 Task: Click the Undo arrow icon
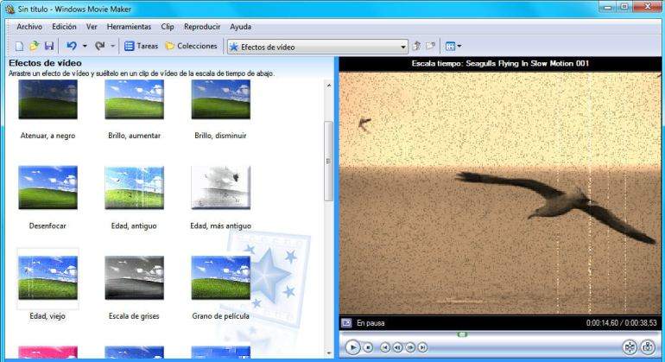point(71,46)
